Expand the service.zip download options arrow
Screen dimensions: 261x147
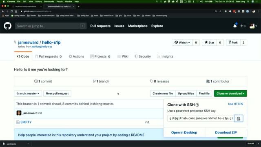[x=28, y=144]
